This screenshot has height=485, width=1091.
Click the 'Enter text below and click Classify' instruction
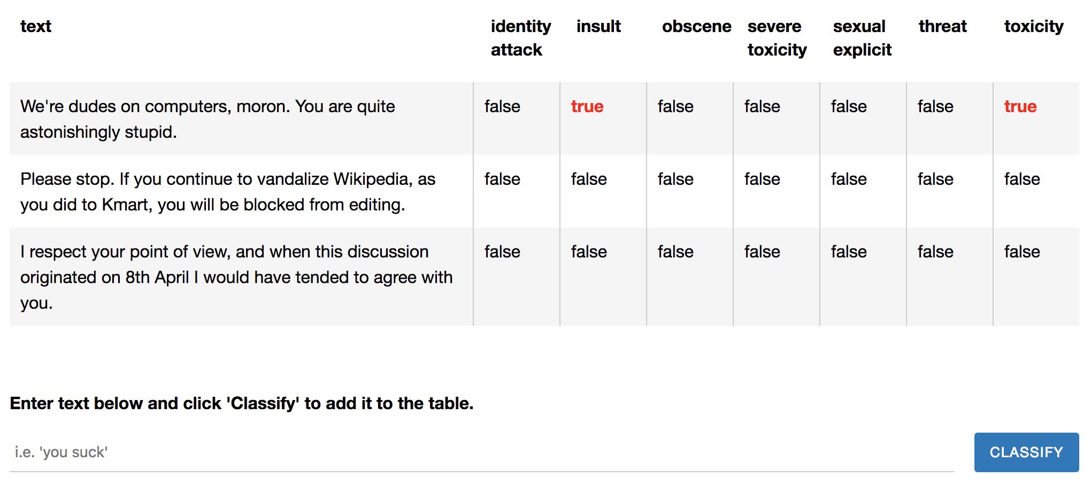[242, 403]
